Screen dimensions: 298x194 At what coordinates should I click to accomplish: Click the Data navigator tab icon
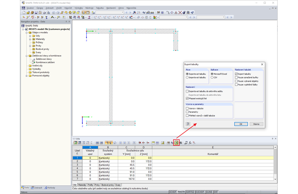click(23, 188)
